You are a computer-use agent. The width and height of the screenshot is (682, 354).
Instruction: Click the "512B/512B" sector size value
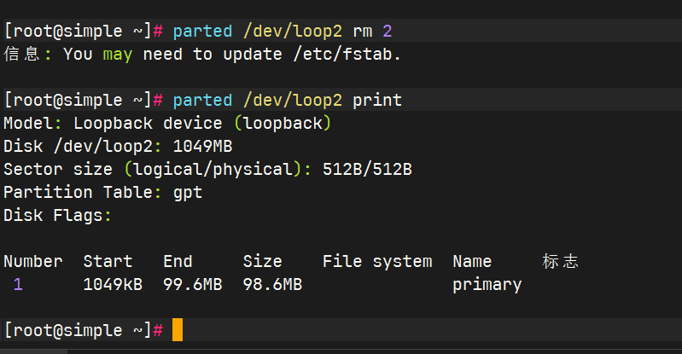click(x=367, y=169)
